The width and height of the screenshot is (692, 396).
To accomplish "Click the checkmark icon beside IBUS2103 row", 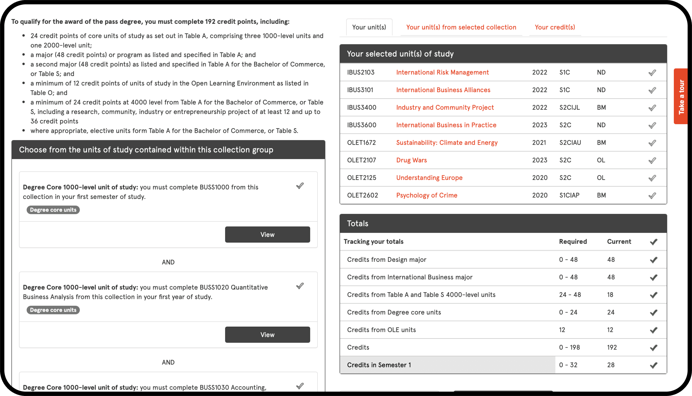I will click(652, 73).
